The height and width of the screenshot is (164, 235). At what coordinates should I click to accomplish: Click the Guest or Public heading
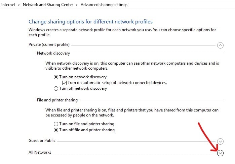pos(42,141)
